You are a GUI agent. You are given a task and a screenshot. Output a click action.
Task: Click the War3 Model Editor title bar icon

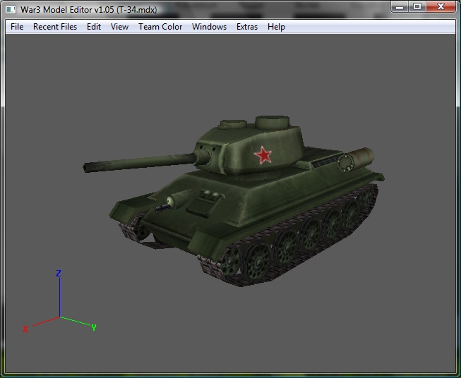point(11,10)
